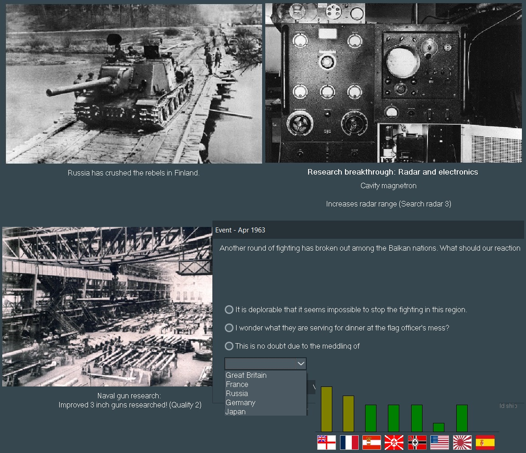Click the small United States green bar

click(438, 427)
